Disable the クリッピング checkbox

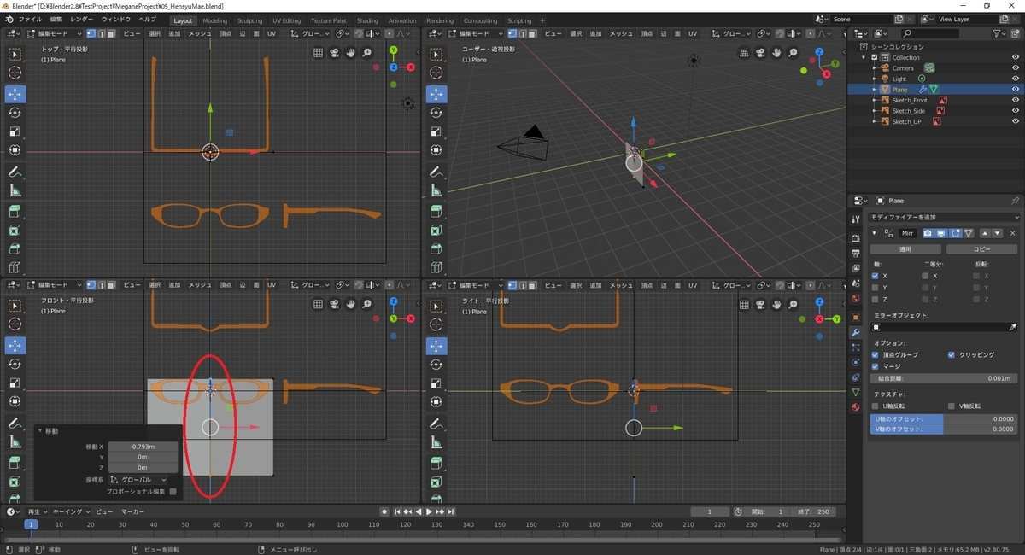(x=952, y=354)
